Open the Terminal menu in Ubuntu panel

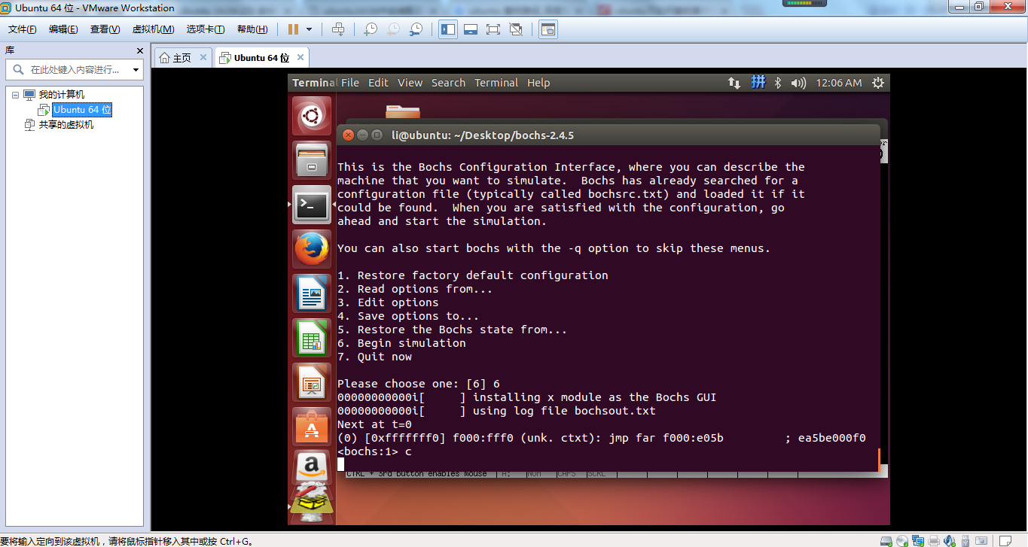click(496, 83)
